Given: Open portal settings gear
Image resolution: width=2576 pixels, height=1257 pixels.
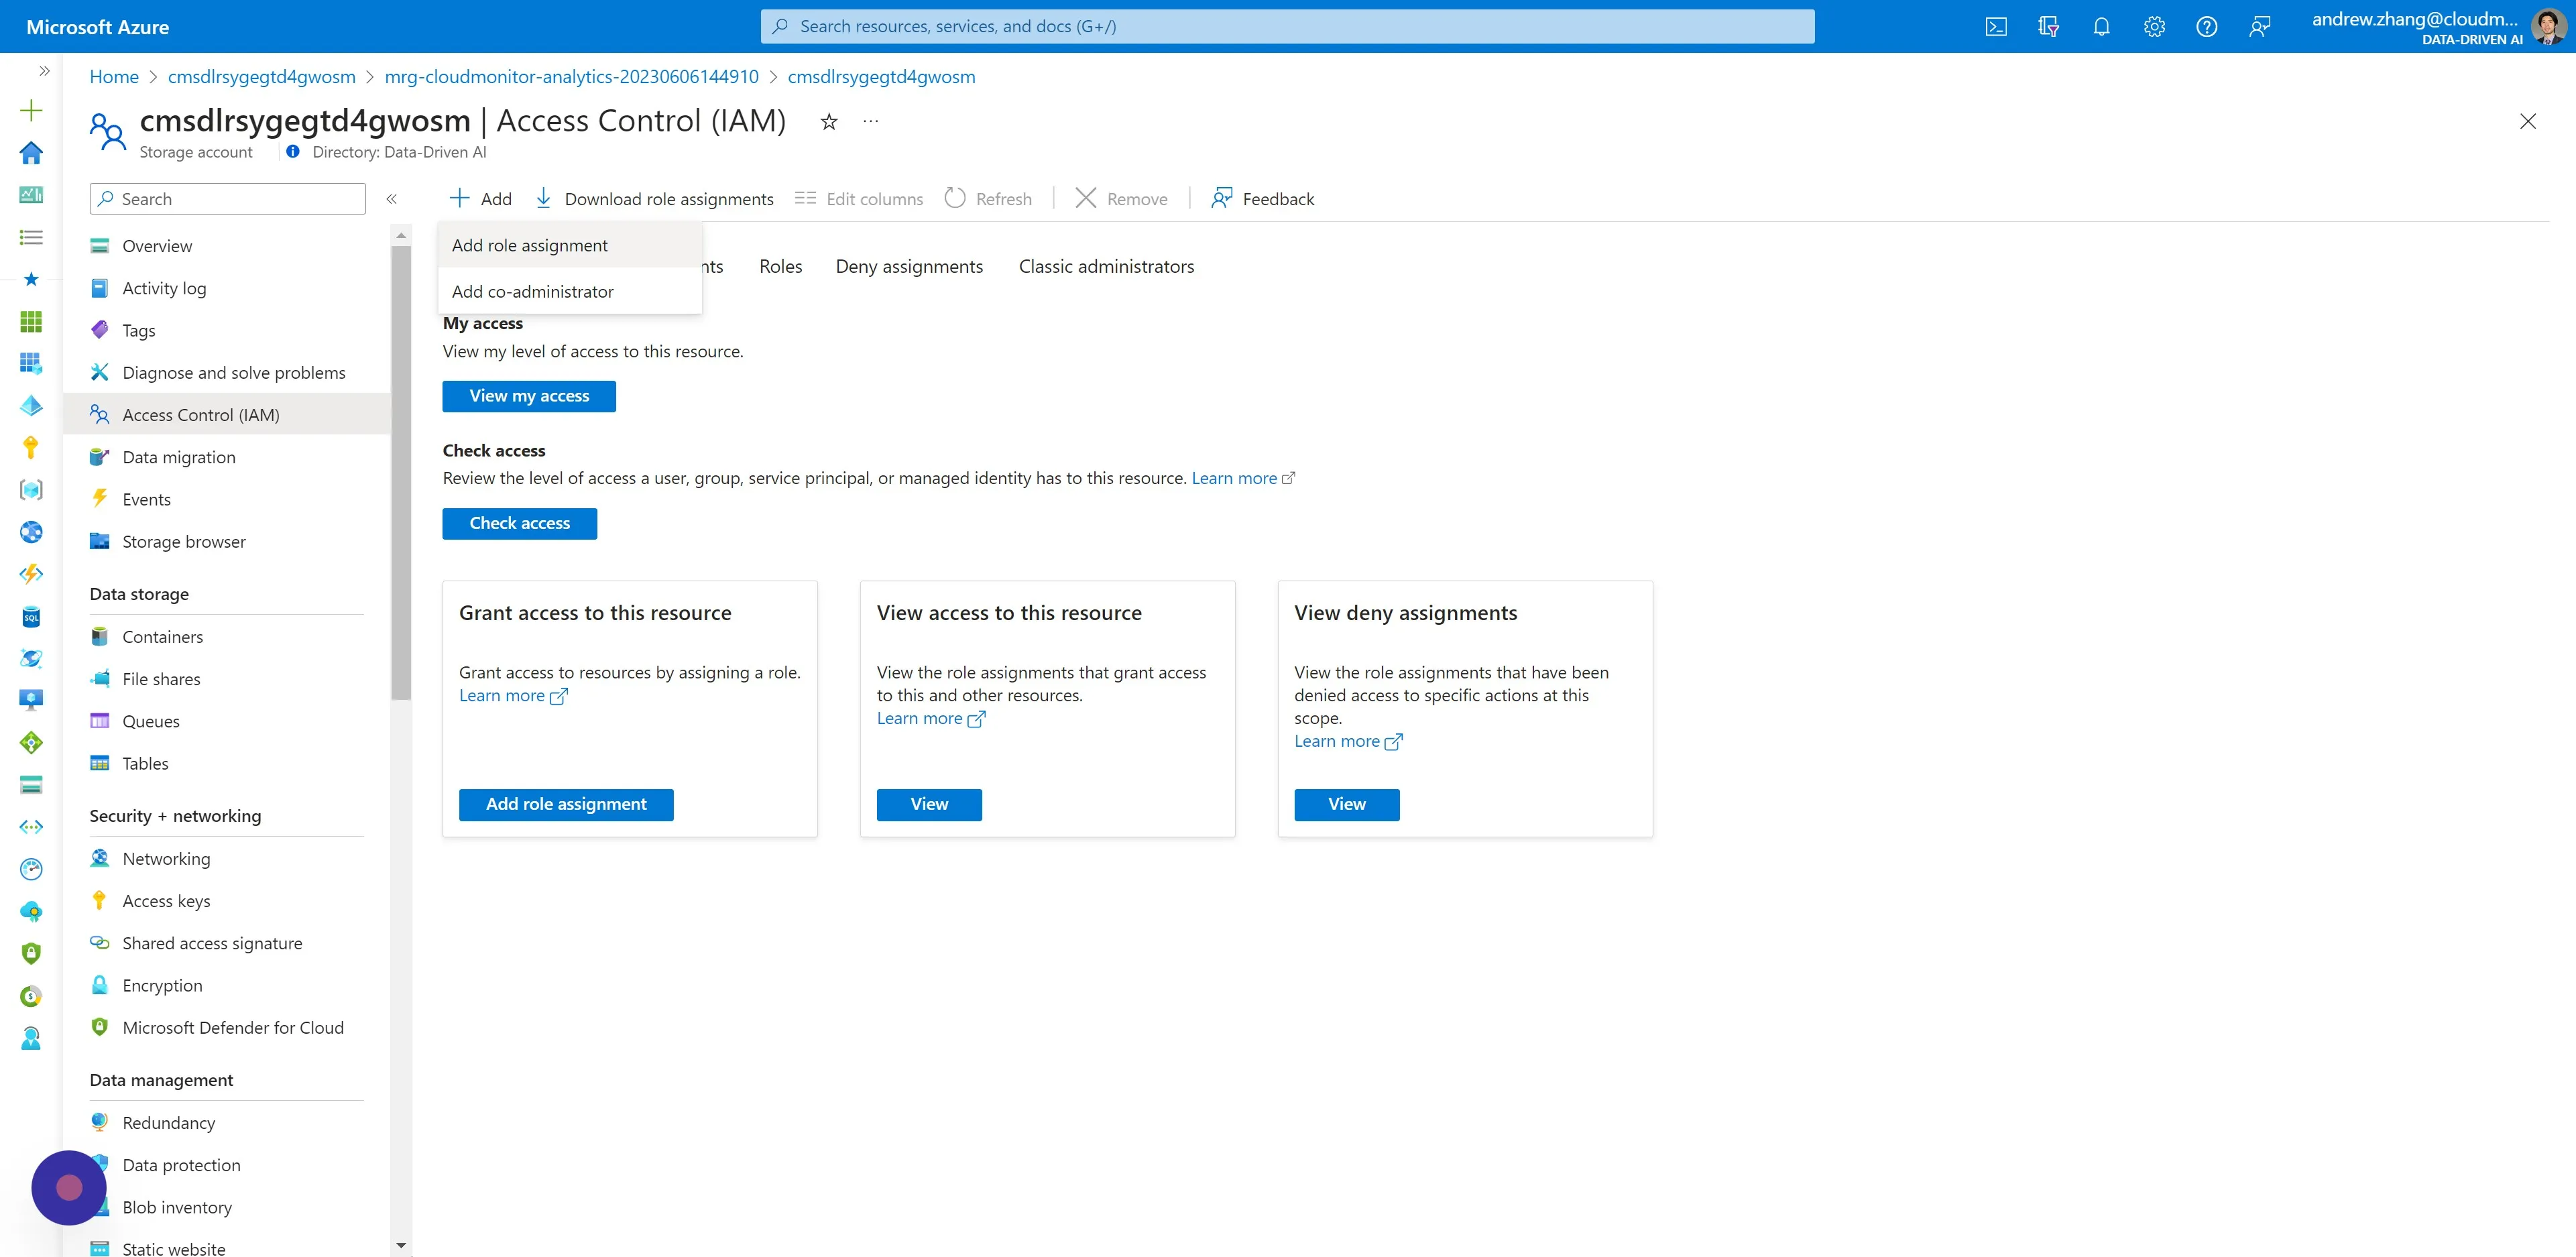Looking at the screenshot, I should 2154,27.
